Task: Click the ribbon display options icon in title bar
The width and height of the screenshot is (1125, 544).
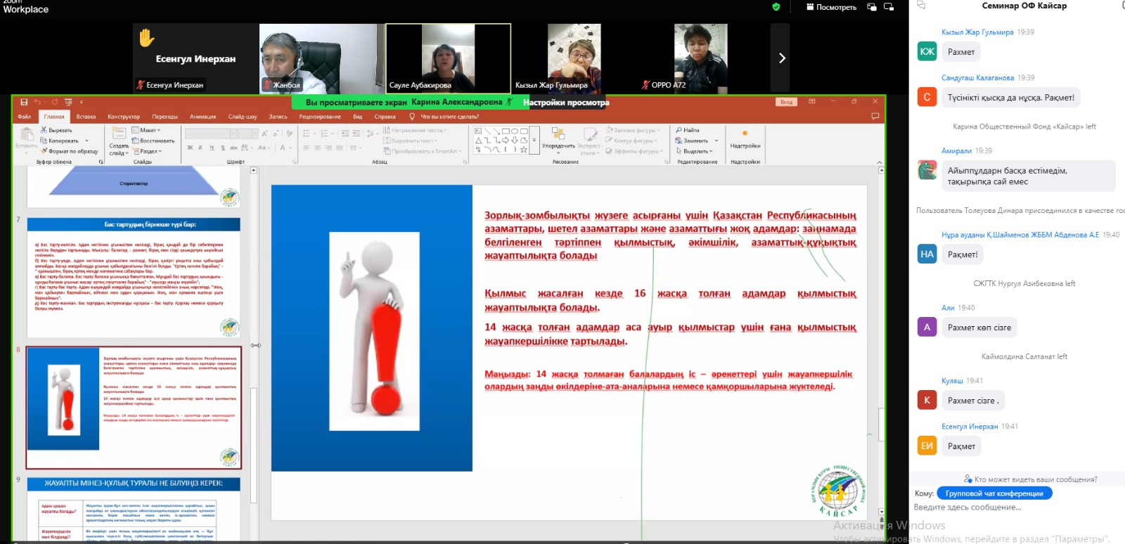Action: pos(812,102)
